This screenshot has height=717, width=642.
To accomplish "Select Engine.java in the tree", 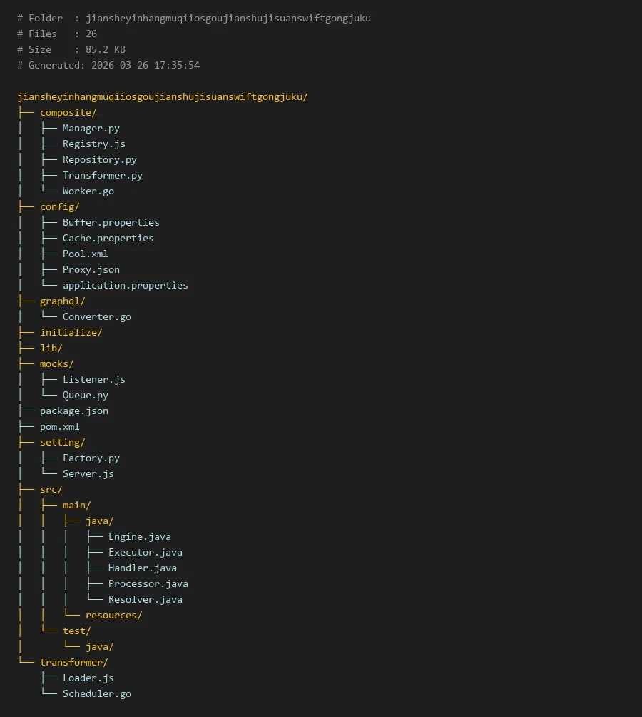I will [x=139, y=536].
